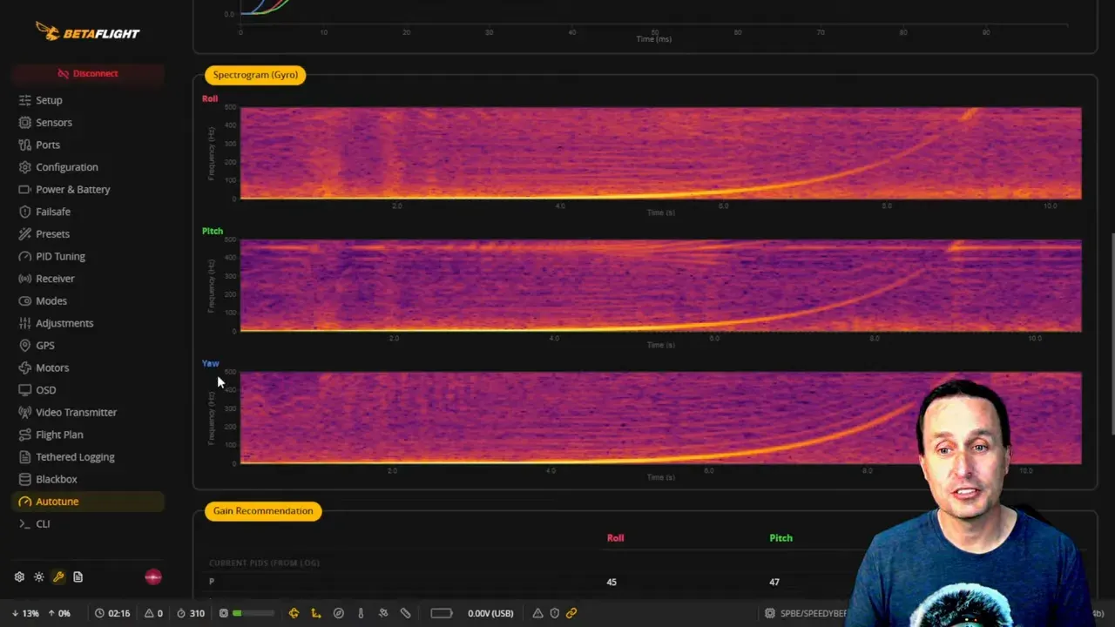The image size is (1115, 627).
Task: Click the SPBE/SPEEDYBEE target label
Action: (x=813, y=613)
